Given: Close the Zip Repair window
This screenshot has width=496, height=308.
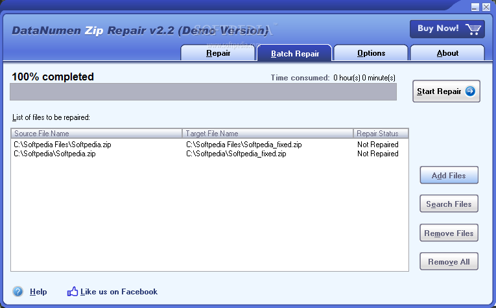Looking at the screenshot, I should point(486,7).
